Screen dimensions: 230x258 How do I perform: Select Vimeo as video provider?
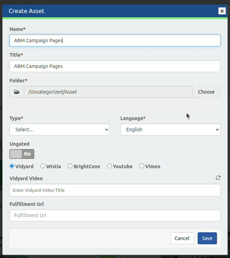click(x=142, y=166)
